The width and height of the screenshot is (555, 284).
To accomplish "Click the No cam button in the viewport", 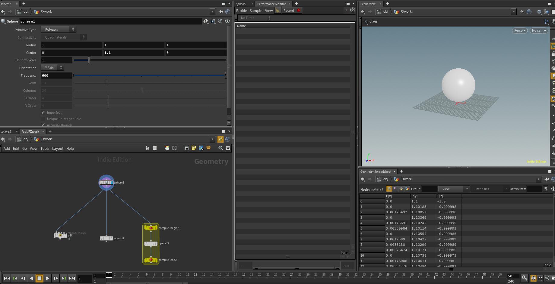I will 539,30.
